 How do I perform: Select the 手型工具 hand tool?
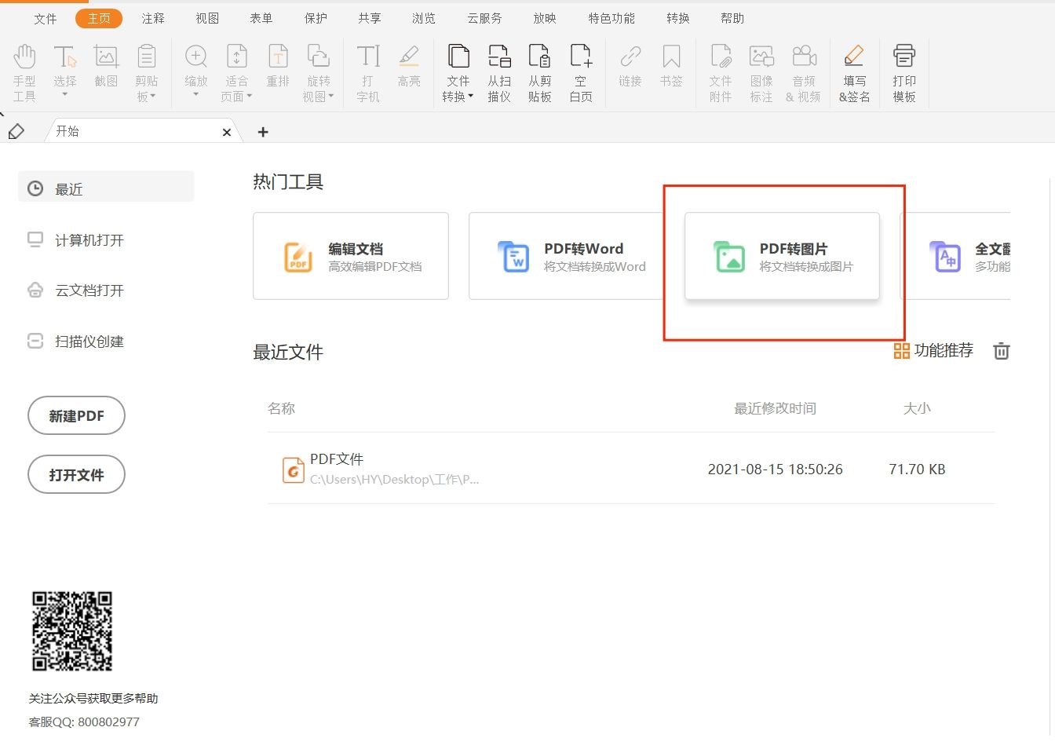(x=24, y=71)
